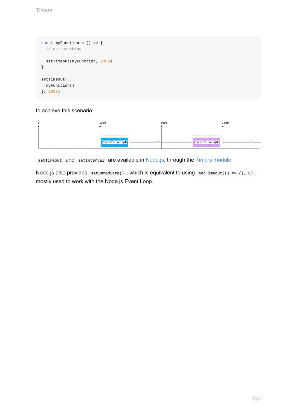The image size is (297, 420).
Task: Click the "to achieve this scenario:" text
Action: point(65,111)
